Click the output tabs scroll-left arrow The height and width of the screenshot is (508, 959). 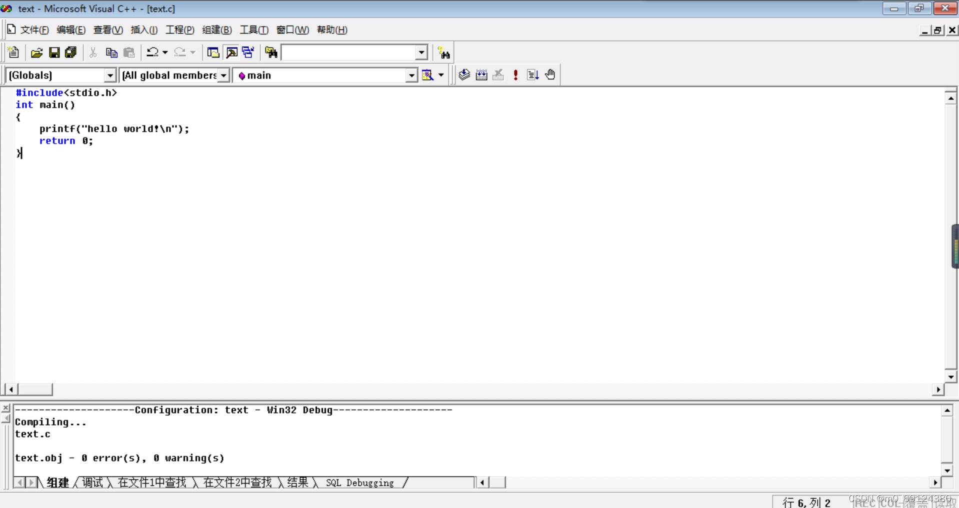point(19,482)
